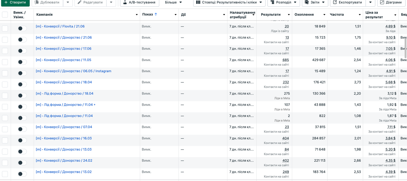The height and width of the screenshot is (181, 407).
Task: Click the A/B-тестування flask icon
Action: pos(125,2)
